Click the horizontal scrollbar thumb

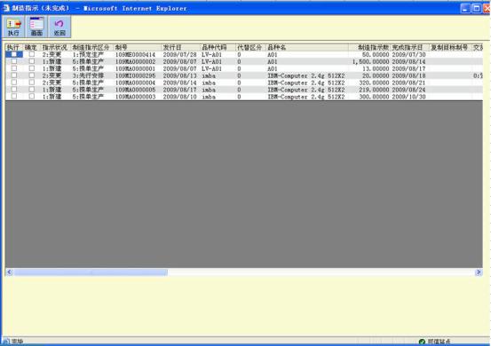91,272
